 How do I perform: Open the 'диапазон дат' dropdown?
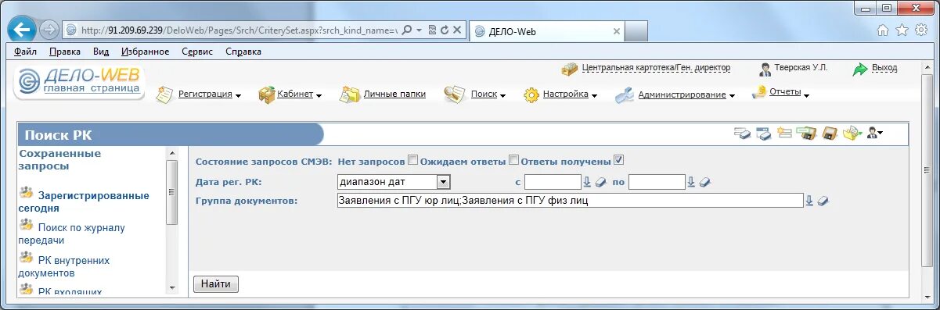(x=444, y=182)
